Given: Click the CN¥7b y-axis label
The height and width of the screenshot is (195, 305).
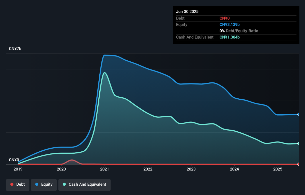Looking at the screenshot, I should pos(15,49).
